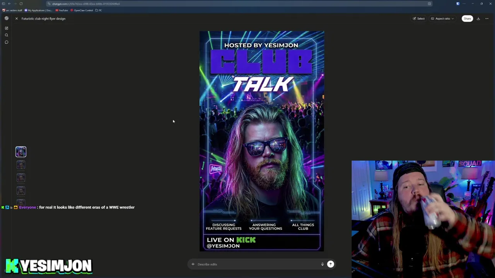Open the PC bookmarks folder
The height and width of the screenshot is (278, 495).
coord(99,10)
